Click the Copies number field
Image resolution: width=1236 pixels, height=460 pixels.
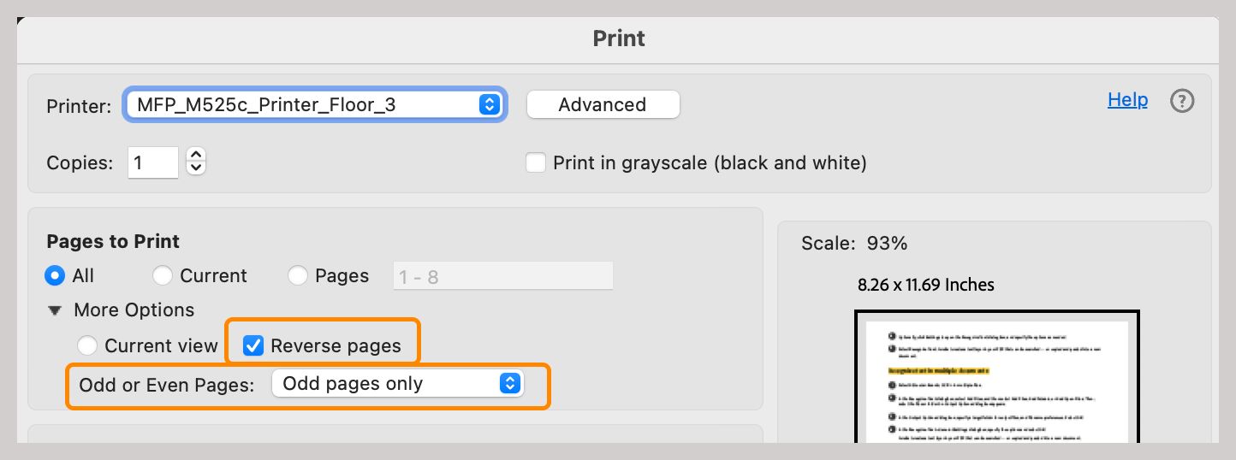pyautogui.click(x=152, y=162)
